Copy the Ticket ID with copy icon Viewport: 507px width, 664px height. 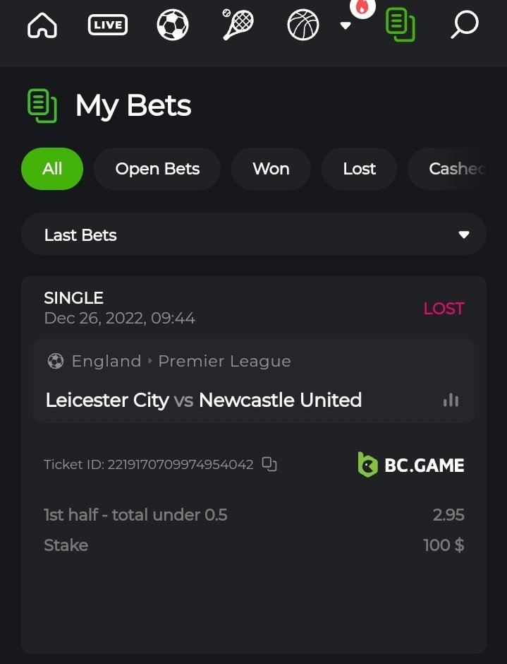pos(269,464)
